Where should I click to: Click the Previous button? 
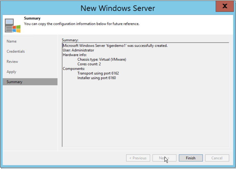[138, 158]
